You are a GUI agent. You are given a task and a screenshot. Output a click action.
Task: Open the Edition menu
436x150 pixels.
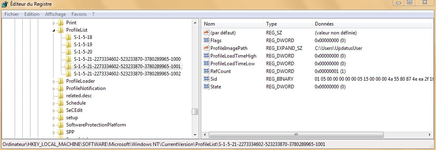coord(32,14)
